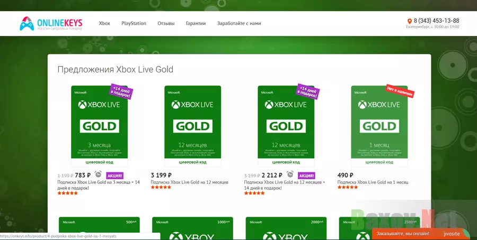
Task: Open the PlayStation menu item
Action: click(134, 23)
